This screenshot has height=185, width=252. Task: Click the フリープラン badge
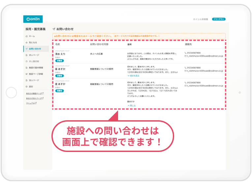219,19
